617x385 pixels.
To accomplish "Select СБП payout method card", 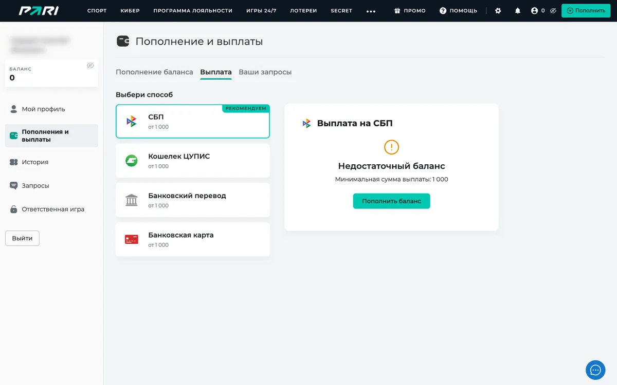I will click(x=193, y=122).
